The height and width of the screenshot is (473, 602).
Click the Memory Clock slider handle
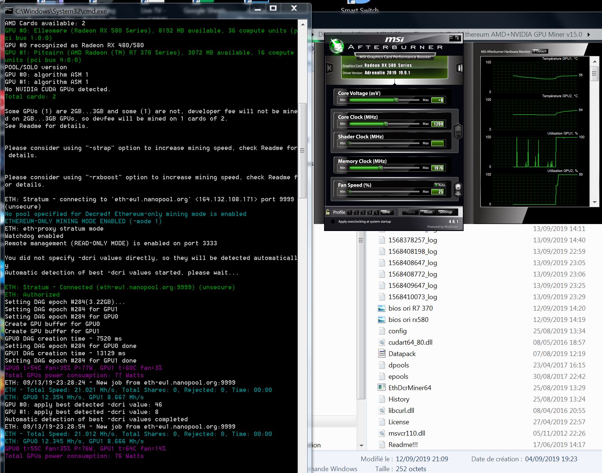click(381, 168)
